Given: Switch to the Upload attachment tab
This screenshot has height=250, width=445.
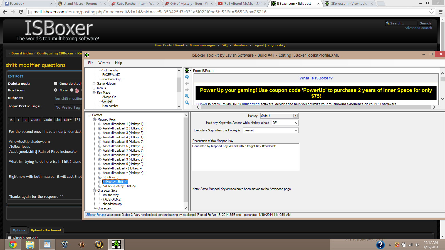Looking at the screenshot, I should point(46,230).
